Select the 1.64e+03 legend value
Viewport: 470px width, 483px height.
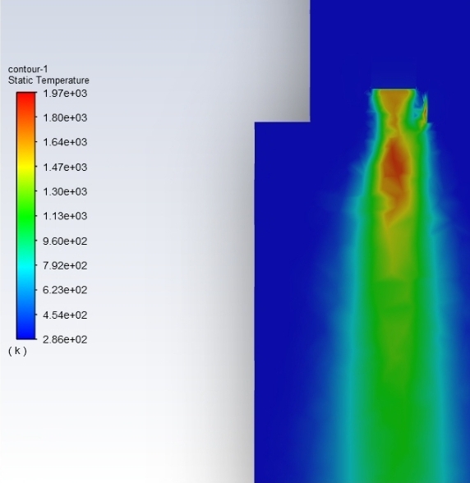(x=65, y=142)
